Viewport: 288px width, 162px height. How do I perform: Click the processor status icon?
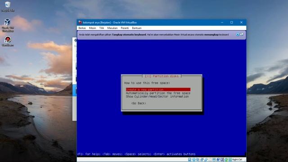pyautogui.click(x=222, y=160)
